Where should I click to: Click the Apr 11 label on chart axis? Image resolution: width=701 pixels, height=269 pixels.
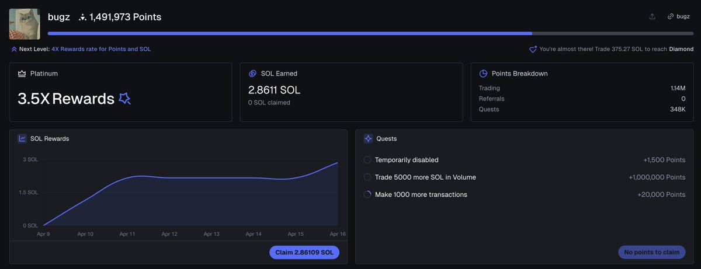pos(127,234)
